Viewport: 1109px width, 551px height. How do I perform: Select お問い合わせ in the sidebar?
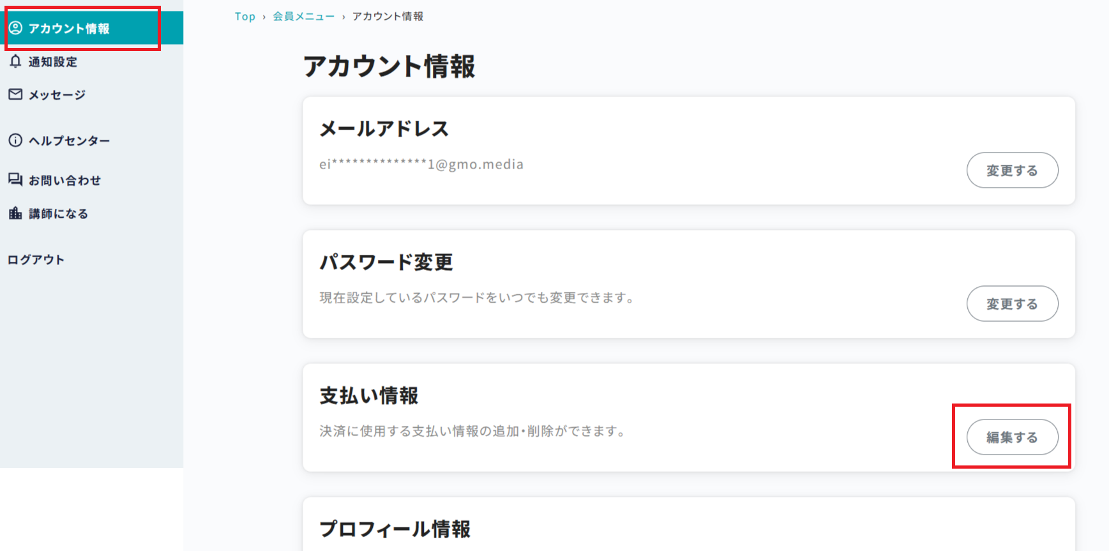pyautogui.click(x=64, y=181)
